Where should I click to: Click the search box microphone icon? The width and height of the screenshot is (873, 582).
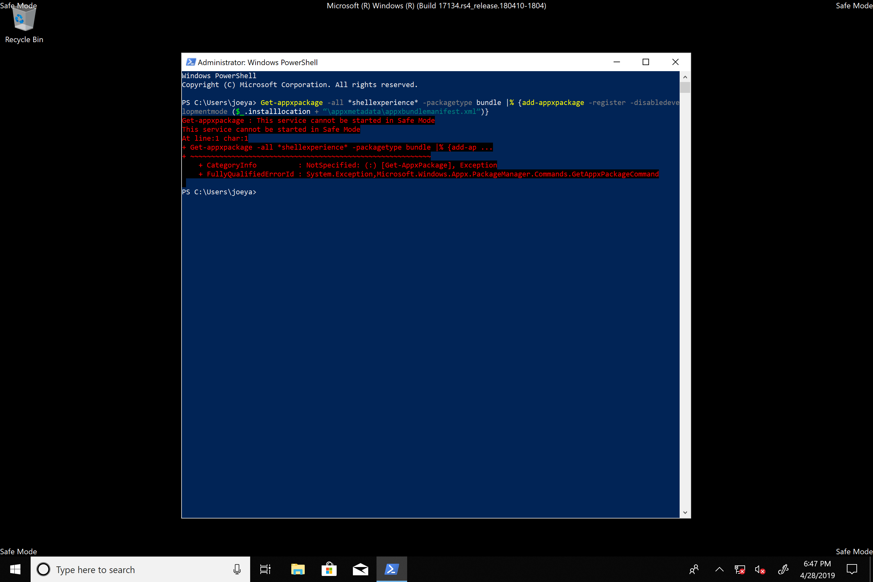click(x=237, y=569)
